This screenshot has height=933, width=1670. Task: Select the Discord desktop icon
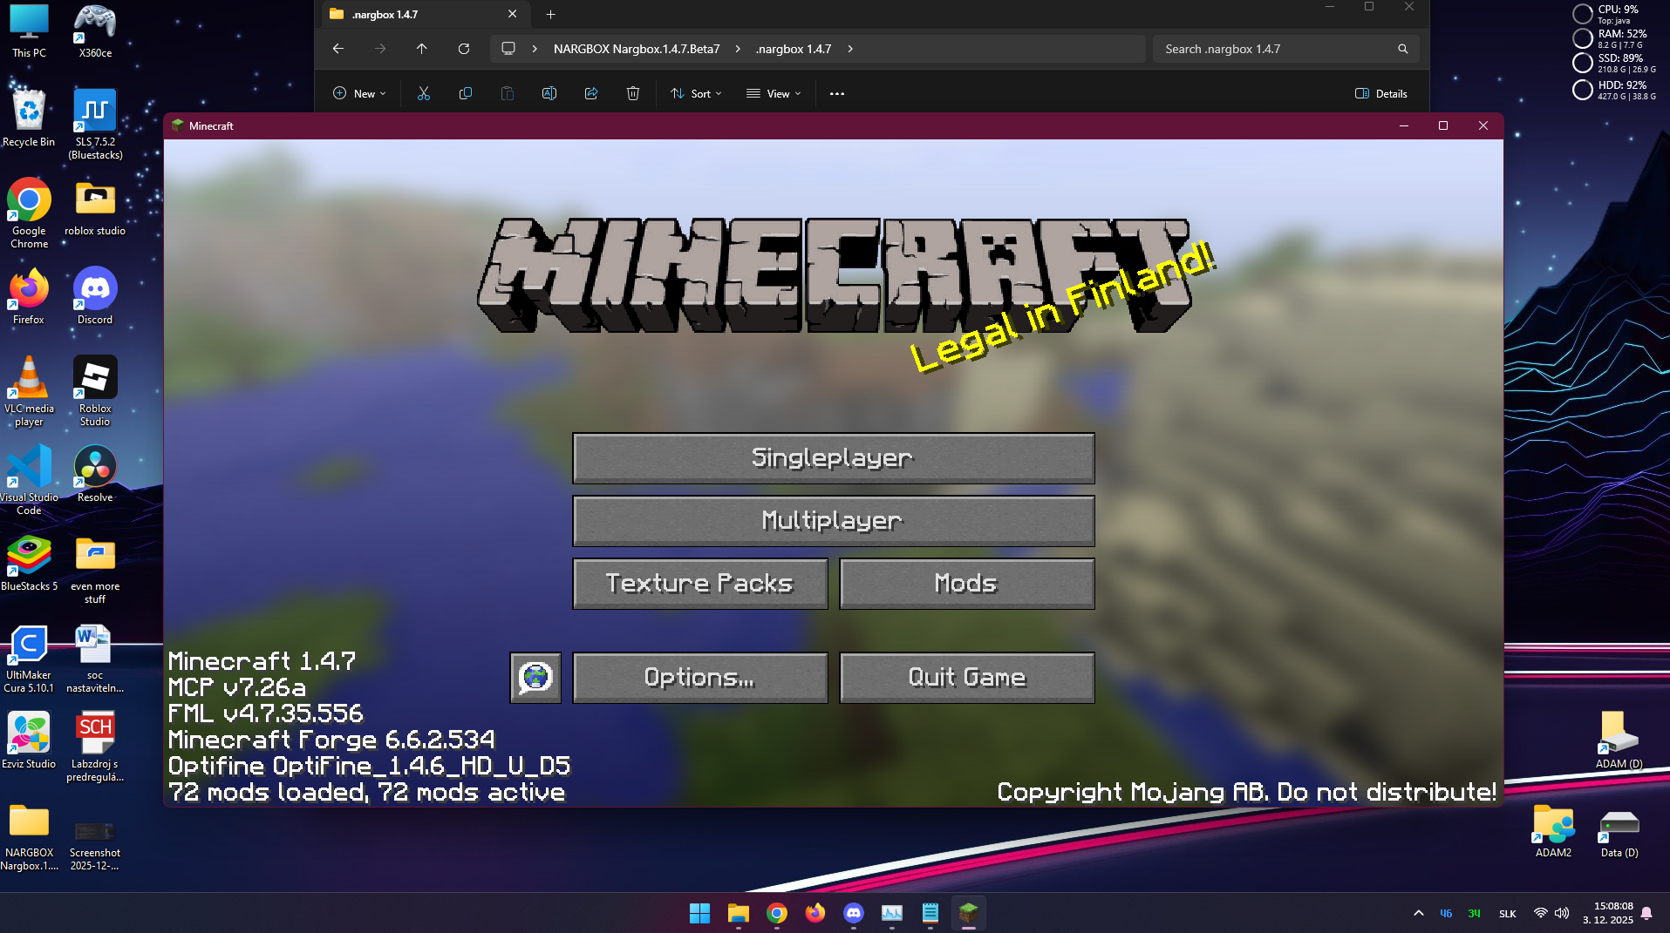click(x=95, y=296)
